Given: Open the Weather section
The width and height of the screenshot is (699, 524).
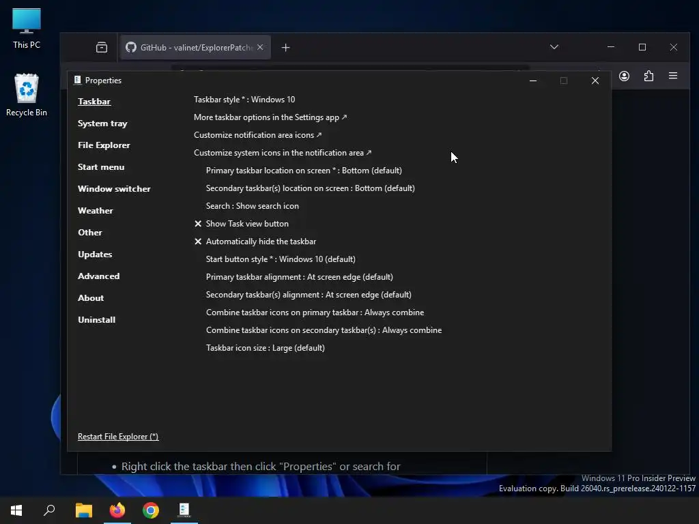Looking at the screenshot, I should tap(96, 211).
